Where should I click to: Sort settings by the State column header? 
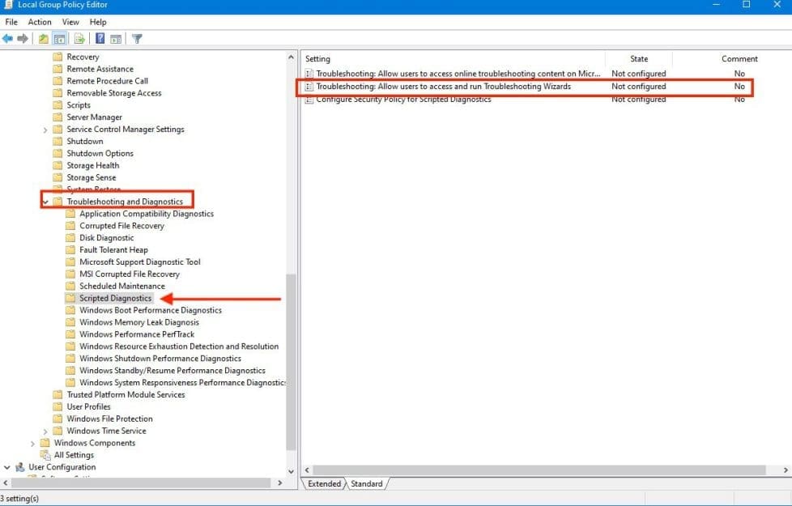click(x=639, y=59)
